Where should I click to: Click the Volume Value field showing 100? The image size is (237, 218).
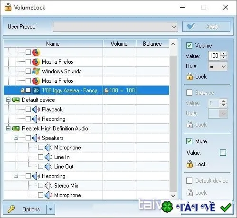point(214,56)
